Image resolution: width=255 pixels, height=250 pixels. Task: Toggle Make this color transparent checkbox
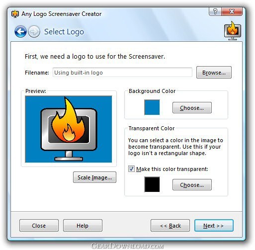131,169
